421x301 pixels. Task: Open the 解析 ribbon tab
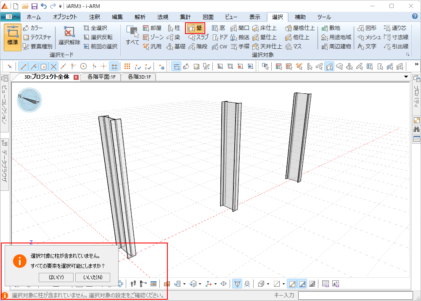click(x=140, y=17)
